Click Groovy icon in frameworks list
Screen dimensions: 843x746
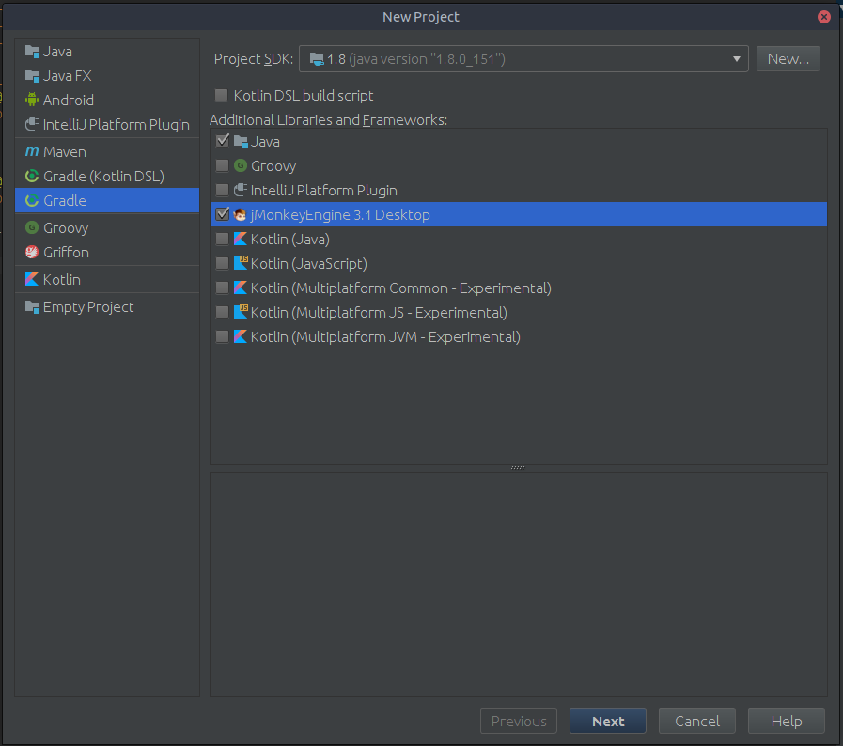click(241, 166)
